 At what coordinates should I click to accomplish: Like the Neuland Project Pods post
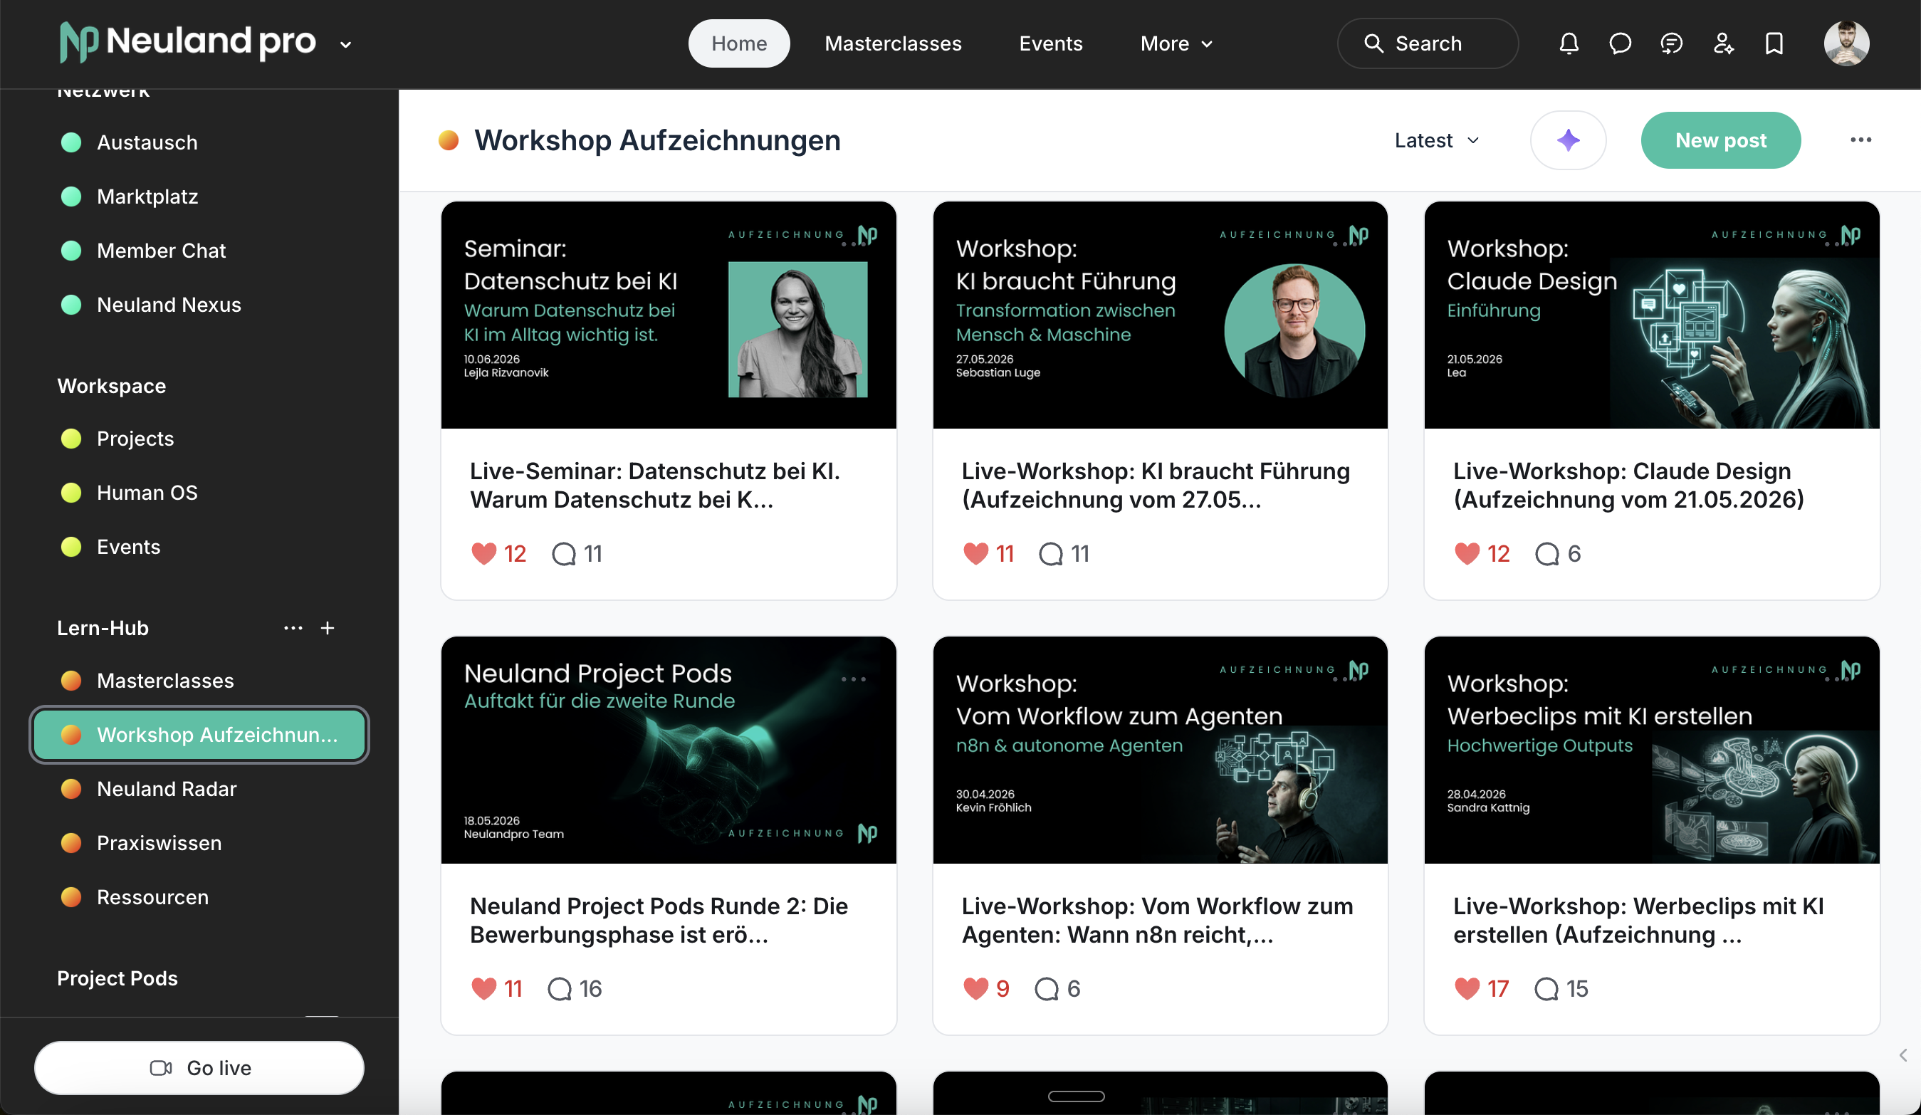tap(484, 988)
